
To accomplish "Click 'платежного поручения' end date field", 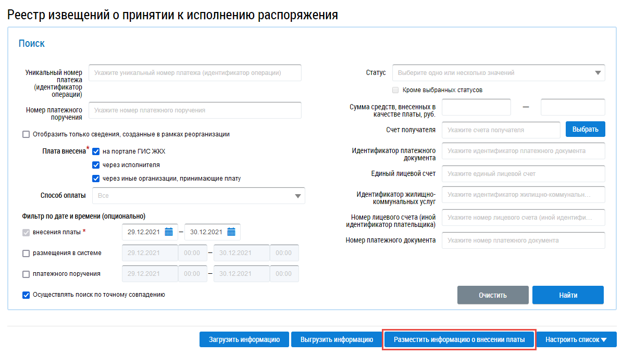I will (242, 274).
